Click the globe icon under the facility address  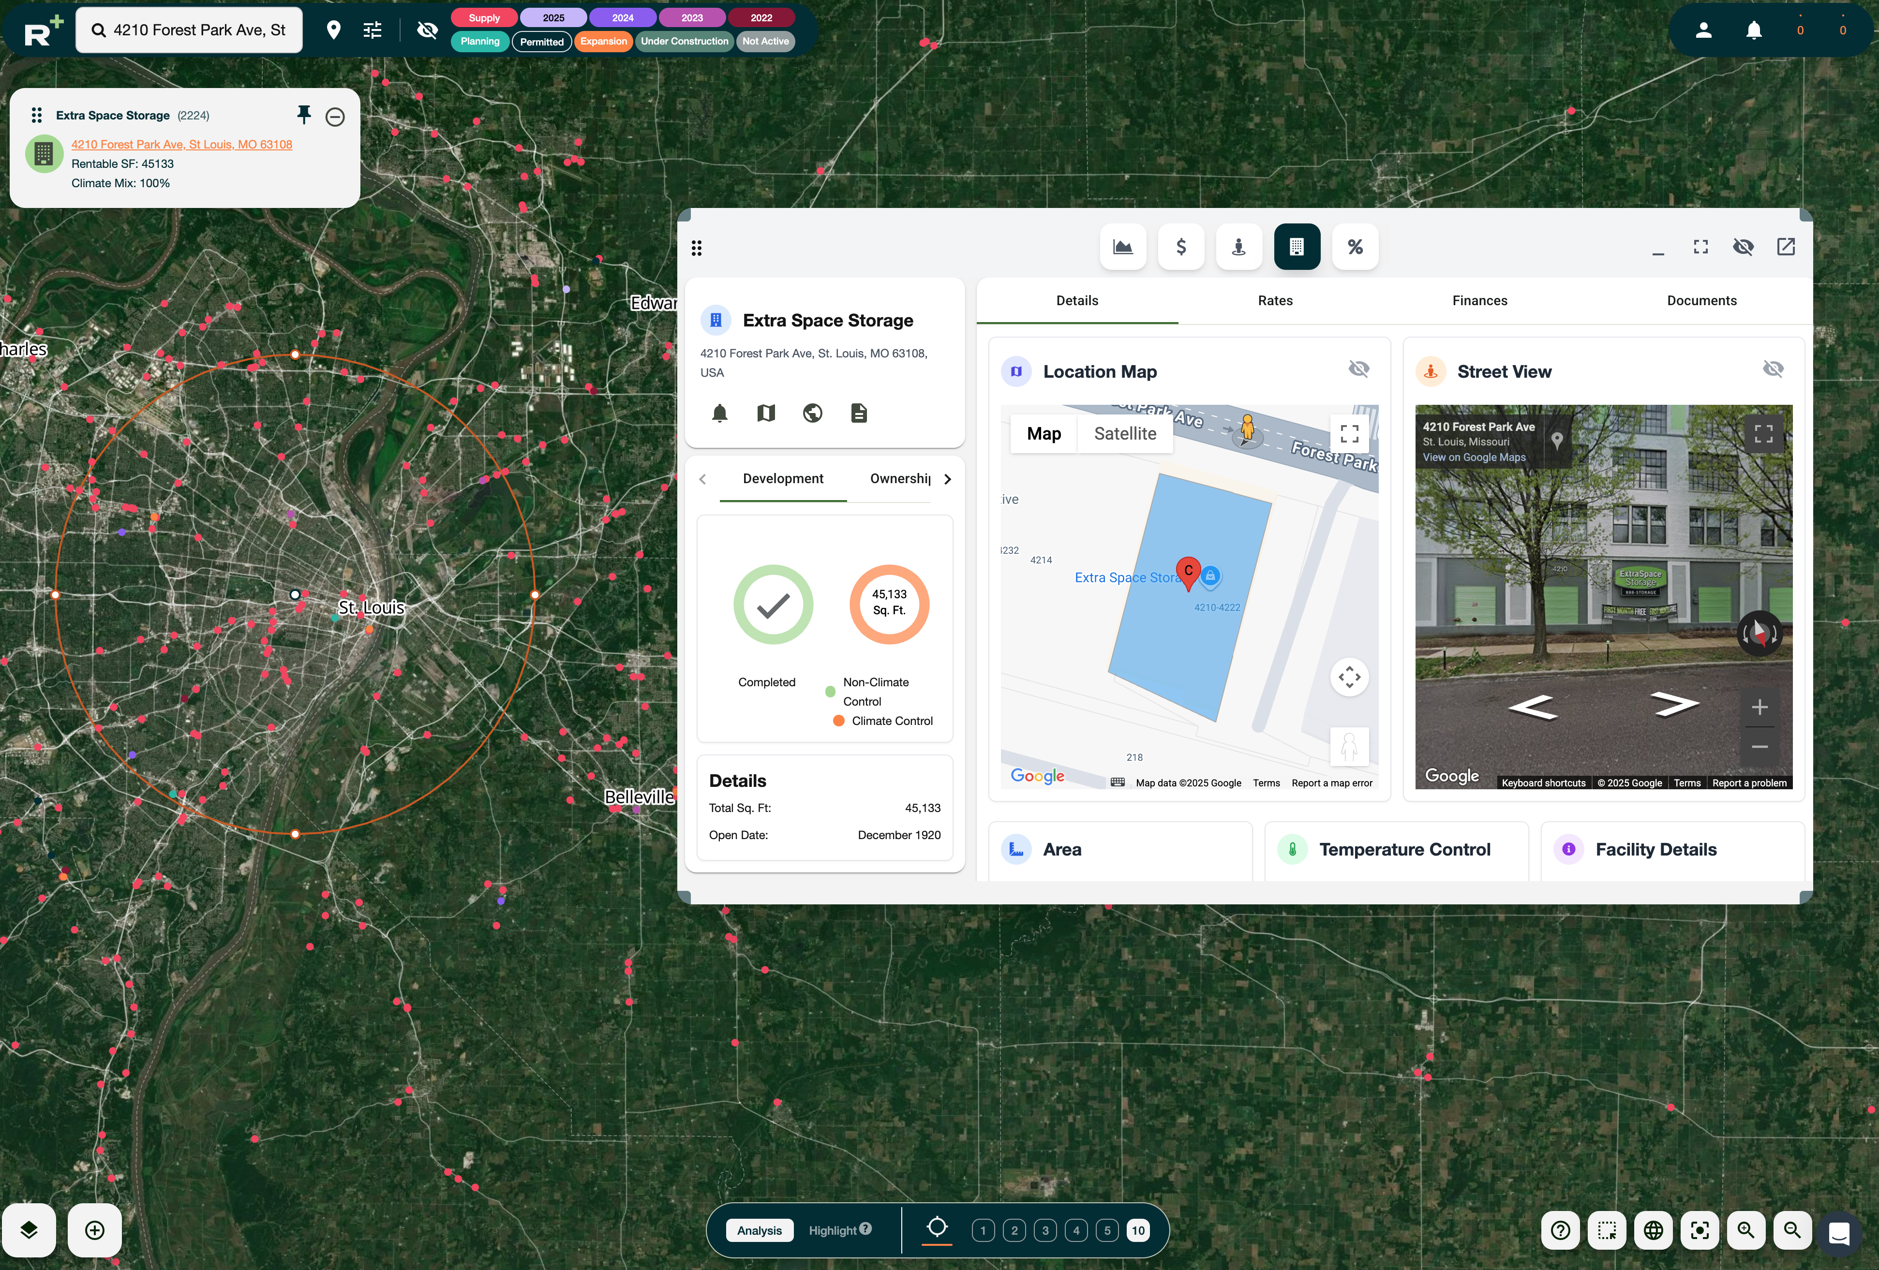tap(812, 412)
